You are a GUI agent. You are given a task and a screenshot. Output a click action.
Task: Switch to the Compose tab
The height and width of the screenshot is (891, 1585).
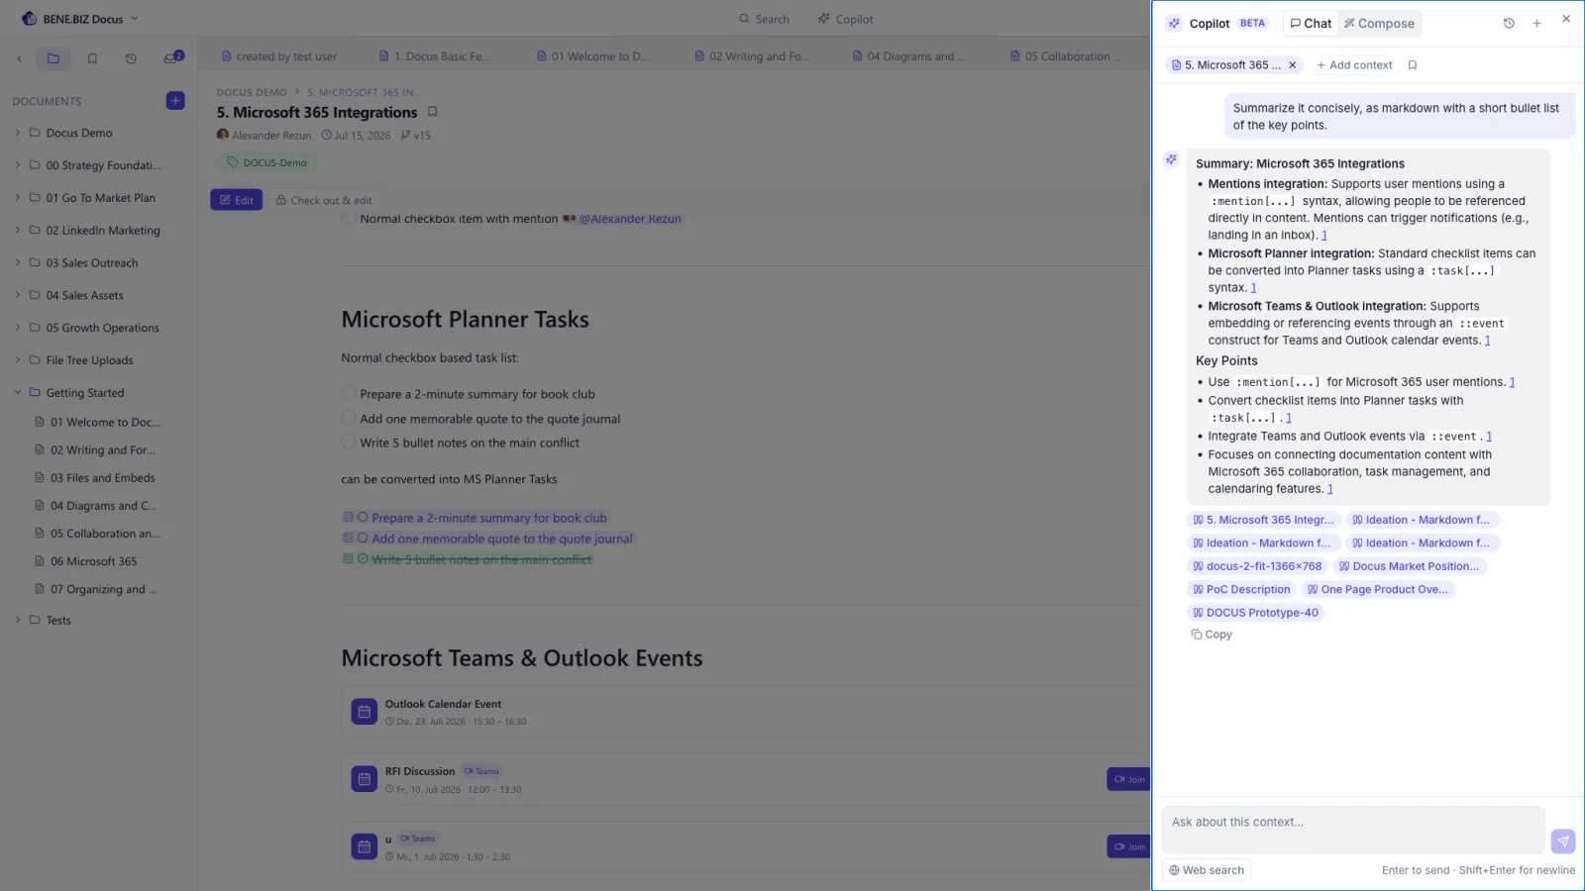click(x=1379, y=24)
